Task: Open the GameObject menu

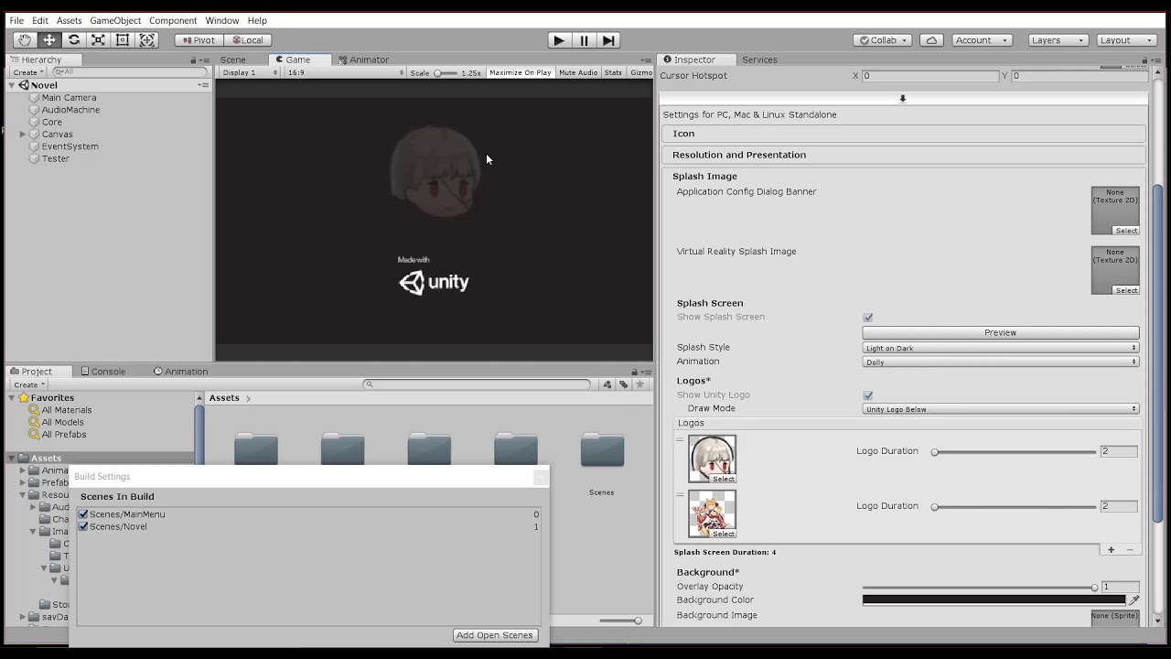Action: tap(115, 20)
